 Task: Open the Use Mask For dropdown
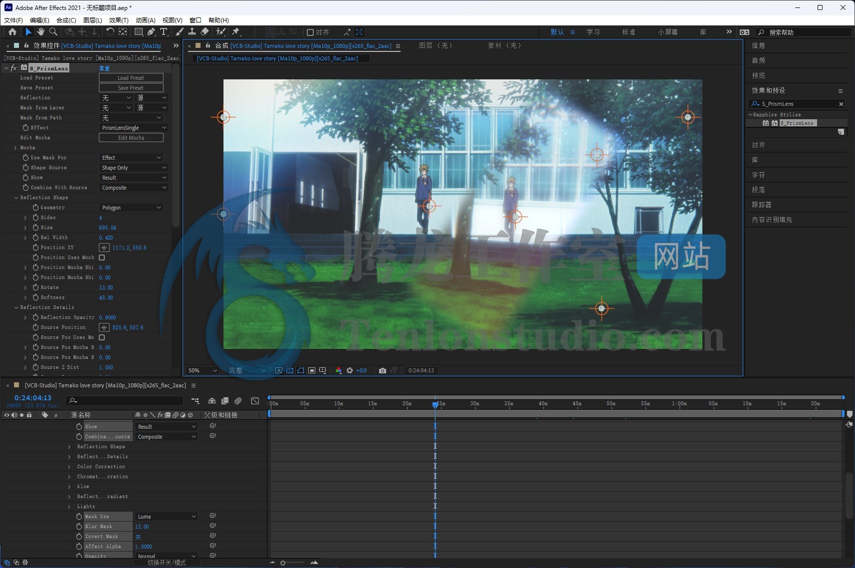tap(131, 158)
